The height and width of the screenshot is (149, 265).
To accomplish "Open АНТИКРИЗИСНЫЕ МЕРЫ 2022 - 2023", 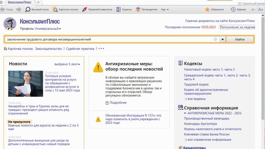I will tap(213, 113).
